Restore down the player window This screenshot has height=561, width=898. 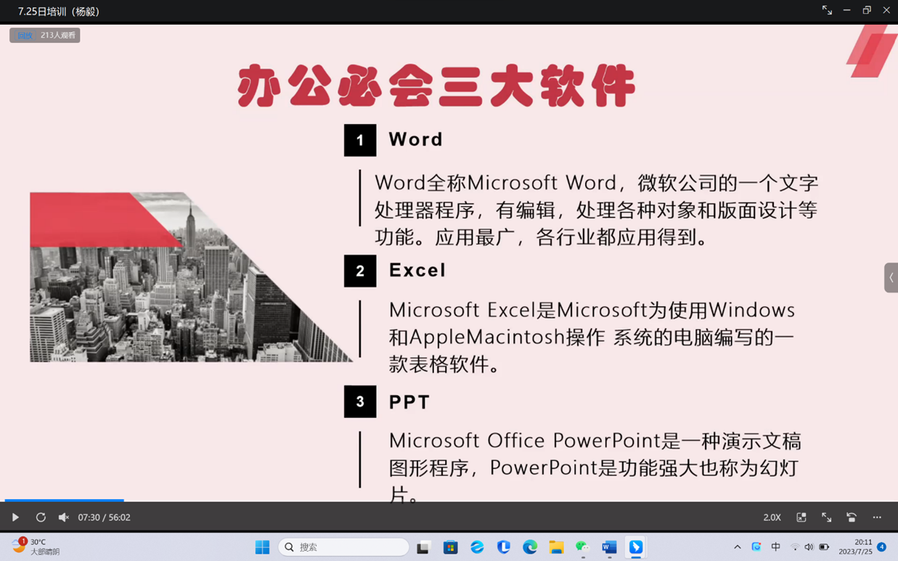coord(867,10)
